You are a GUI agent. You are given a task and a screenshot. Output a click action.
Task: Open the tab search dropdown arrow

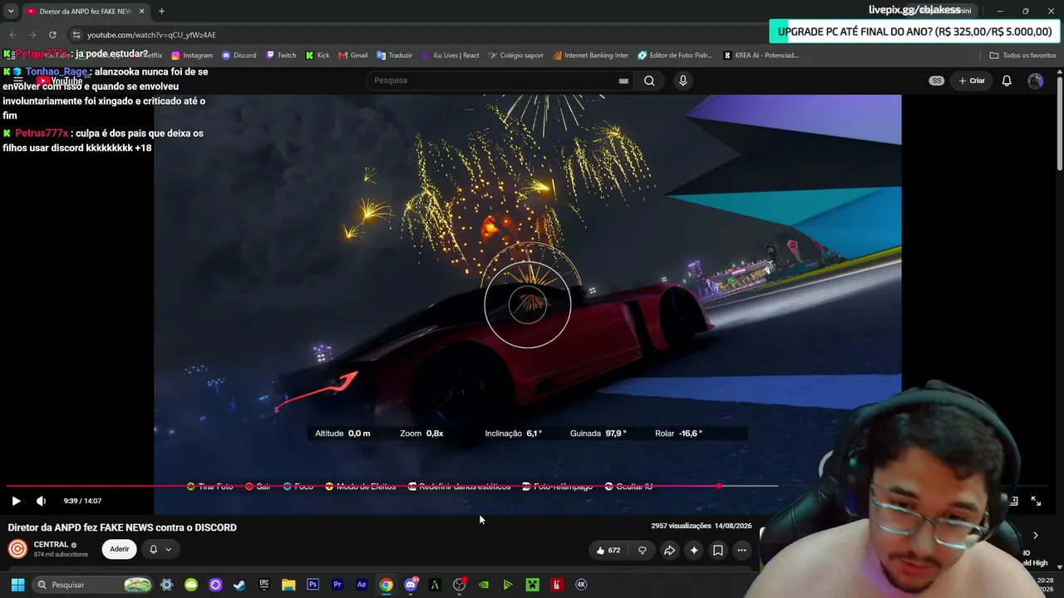11,11
